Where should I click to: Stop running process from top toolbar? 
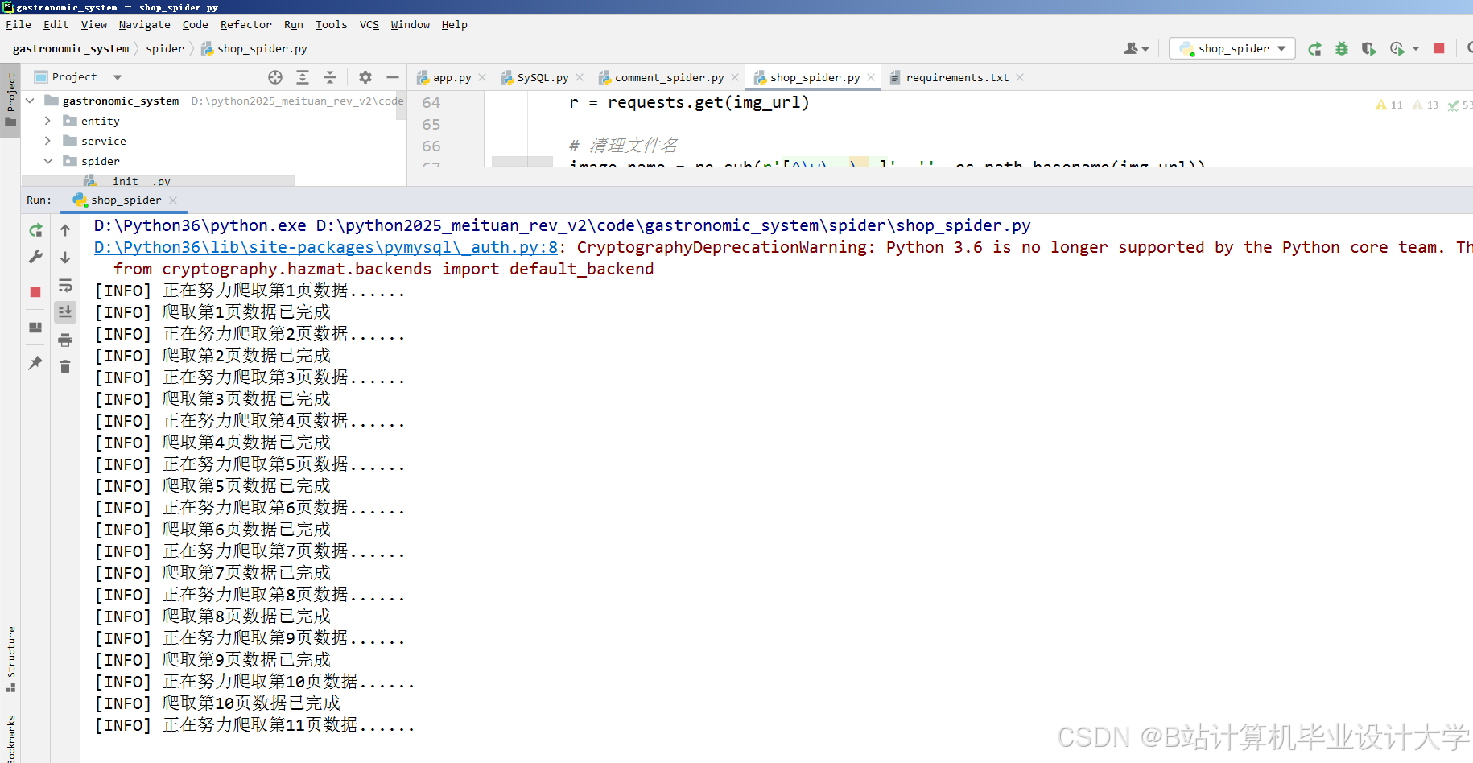1439,48
